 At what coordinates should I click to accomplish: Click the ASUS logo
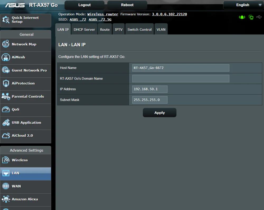[x=15, y=5]
